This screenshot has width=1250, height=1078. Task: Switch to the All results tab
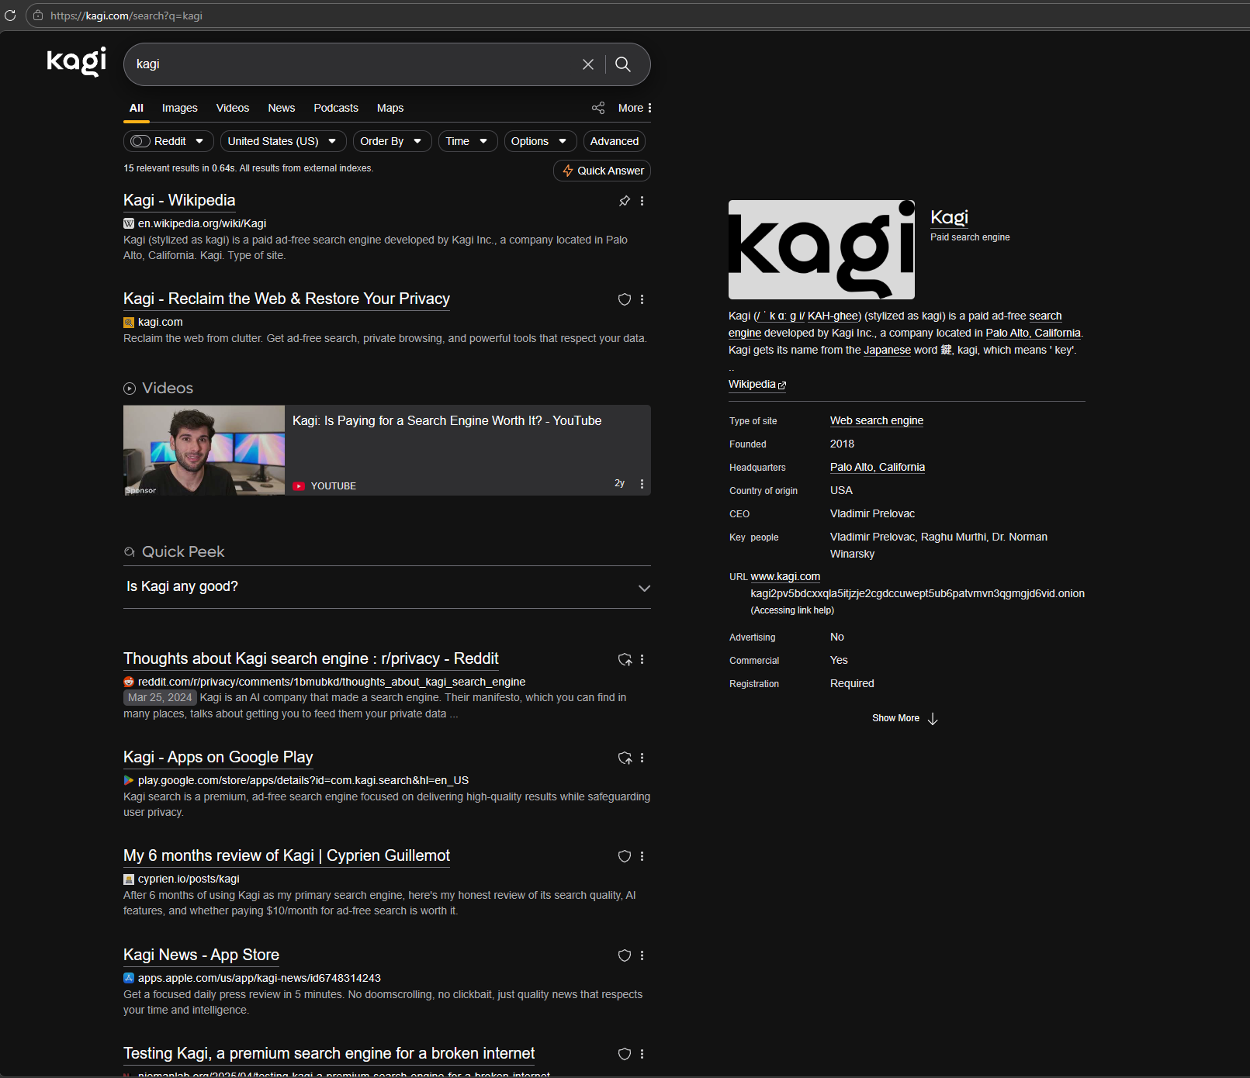(137, 108)
